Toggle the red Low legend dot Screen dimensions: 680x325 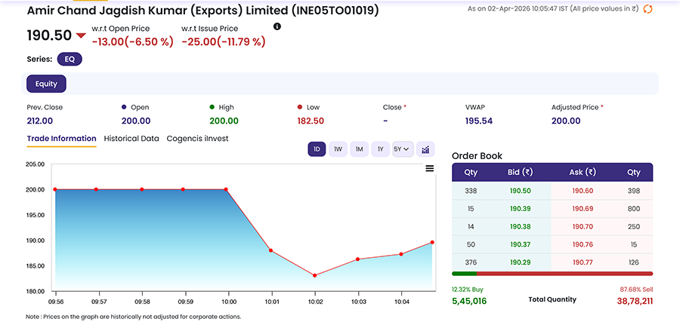click(300, 107)
